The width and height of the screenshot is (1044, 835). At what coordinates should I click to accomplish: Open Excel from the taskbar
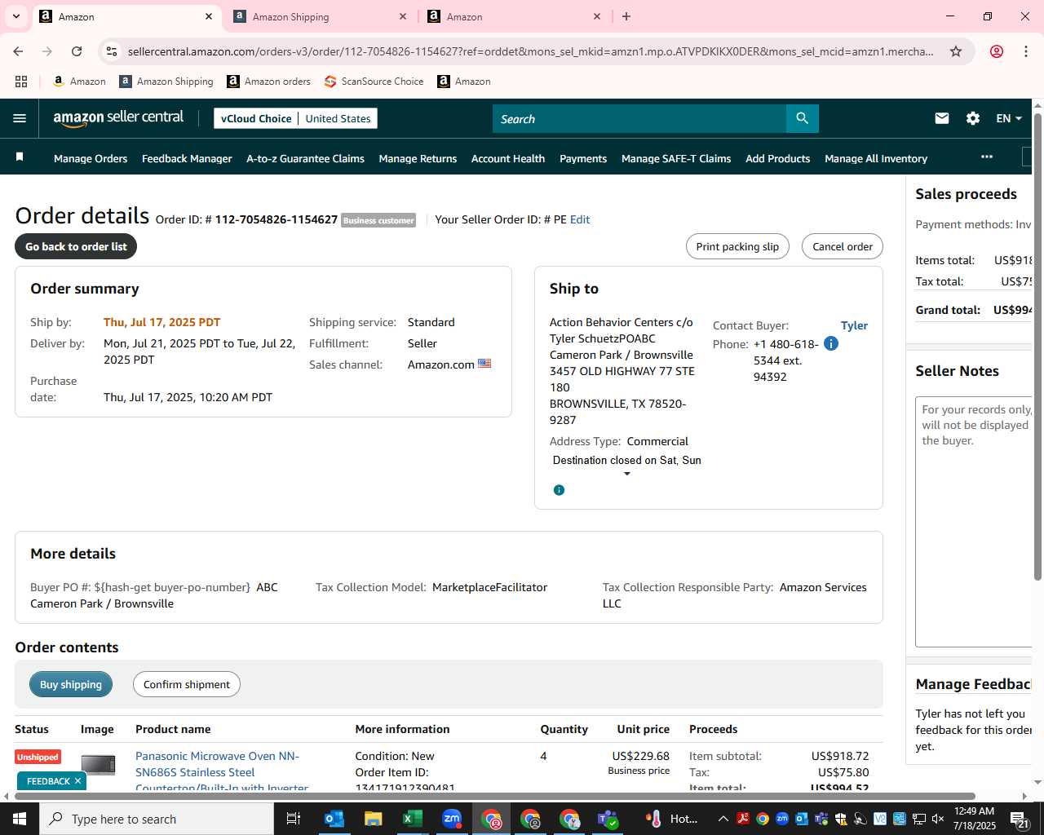click(x=413, y=819)
